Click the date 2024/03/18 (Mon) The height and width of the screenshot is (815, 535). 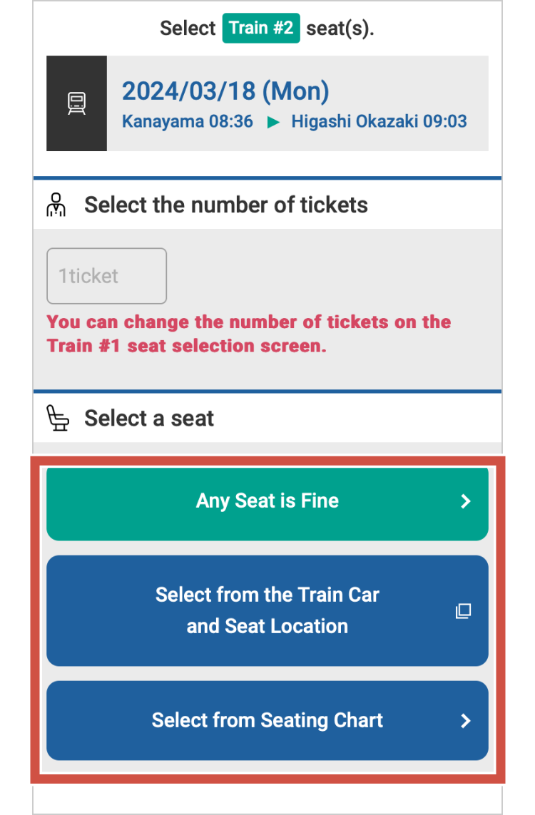[225, 91]
